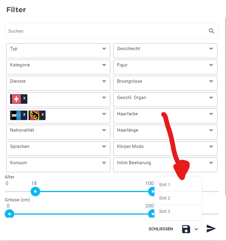Pick Slot 3 in the save menu
This screenshot has width=226, height=241.
[178, 211]
